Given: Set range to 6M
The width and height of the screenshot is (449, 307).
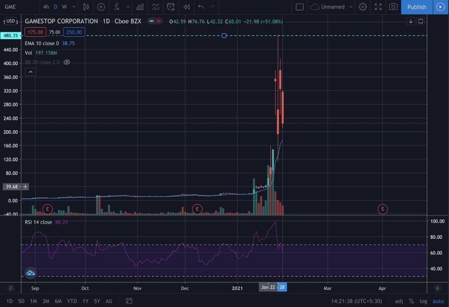Looking at the screenshot, I should (58, 301).
